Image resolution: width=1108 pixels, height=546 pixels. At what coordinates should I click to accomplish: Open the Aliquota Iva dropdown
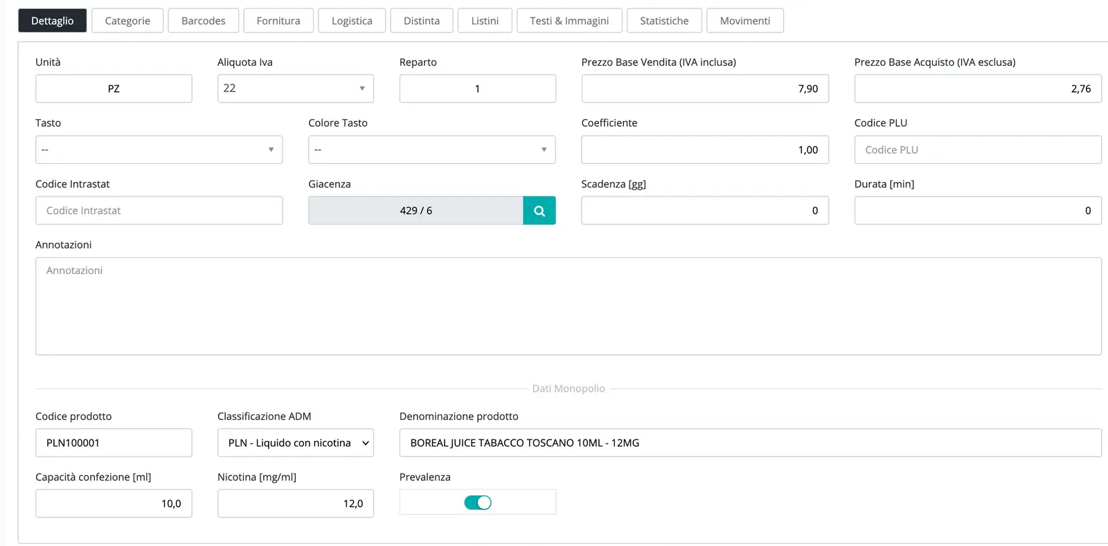296,89
